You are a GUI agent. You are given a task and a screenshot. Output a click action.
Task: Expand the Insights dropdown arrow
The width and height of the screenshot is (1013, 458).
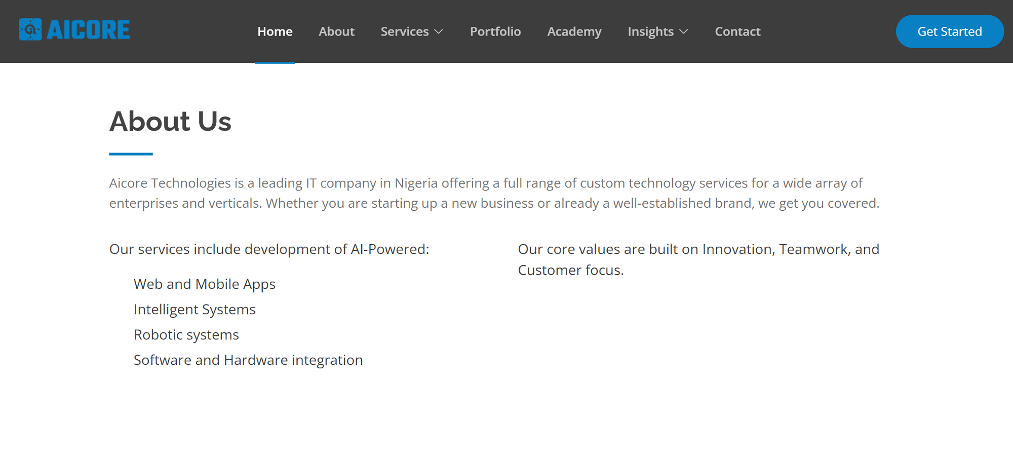[x=684, y=31]
